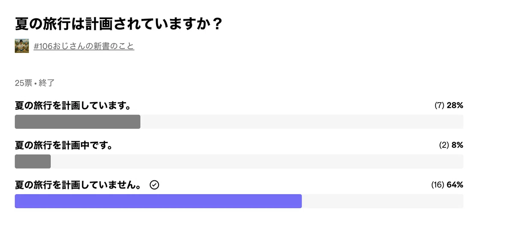513x233 pixels.
Task: Click the poll title 夏の旅行は計画されていますか？
Action: (x=119, y=24)
